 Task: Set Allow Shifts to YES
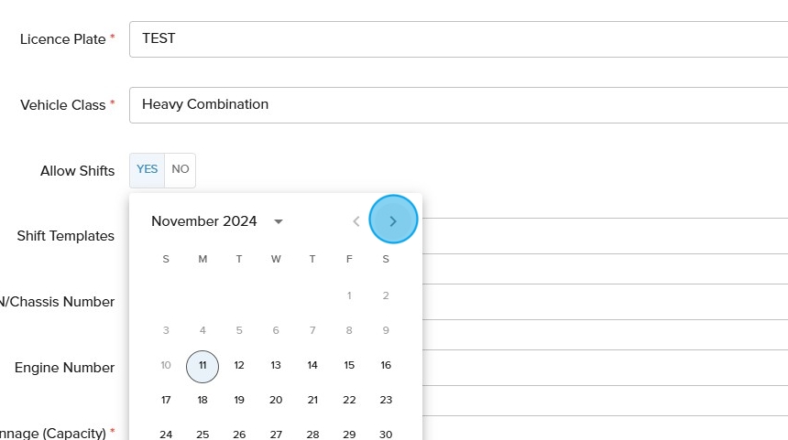click(x=147, y=169)
